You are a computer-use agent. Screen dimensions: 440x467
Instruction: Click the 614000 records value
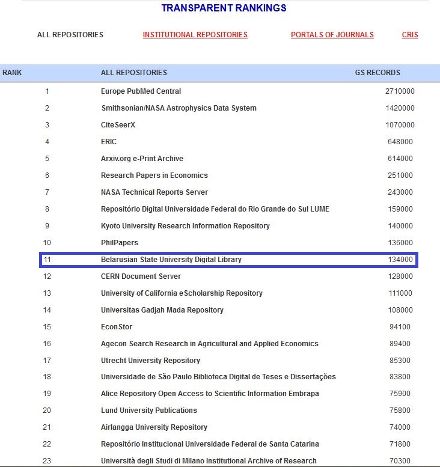400,159
